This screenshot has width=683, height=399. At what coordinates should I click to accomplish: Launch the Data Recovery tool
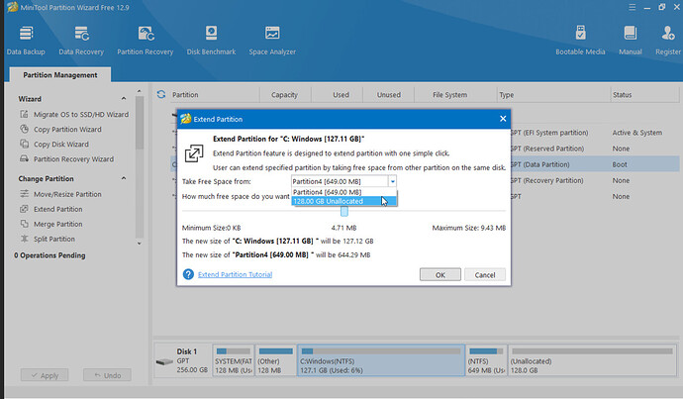[x=81, y=41]
